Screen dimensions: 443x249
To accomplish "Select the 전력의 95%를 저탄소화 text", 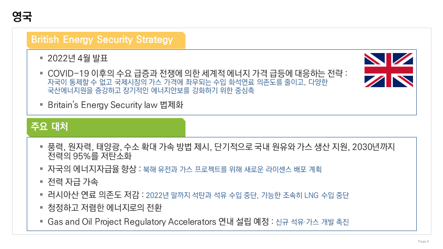I will pyautogui.click(x=90, y=156).
